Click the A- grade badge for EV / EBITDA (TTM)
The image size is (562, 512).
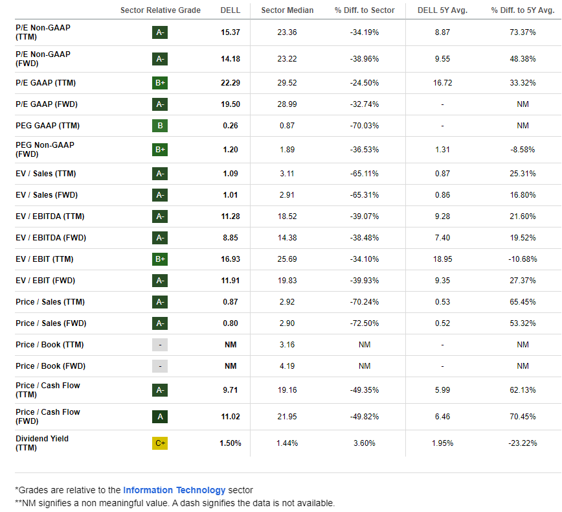coord(160,216)
